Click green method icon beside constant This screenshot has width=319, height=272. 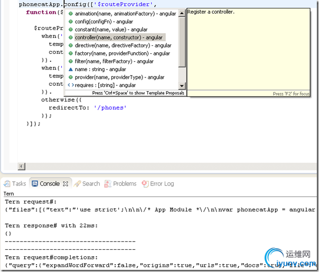pos(71,30)
